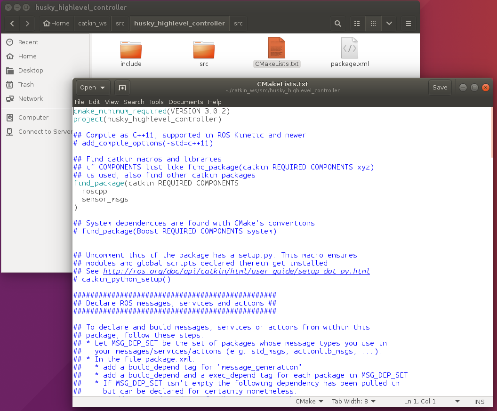Select the package.xml file icon
497x411 pixels.
pyautogui.click(x=350, y=48)
